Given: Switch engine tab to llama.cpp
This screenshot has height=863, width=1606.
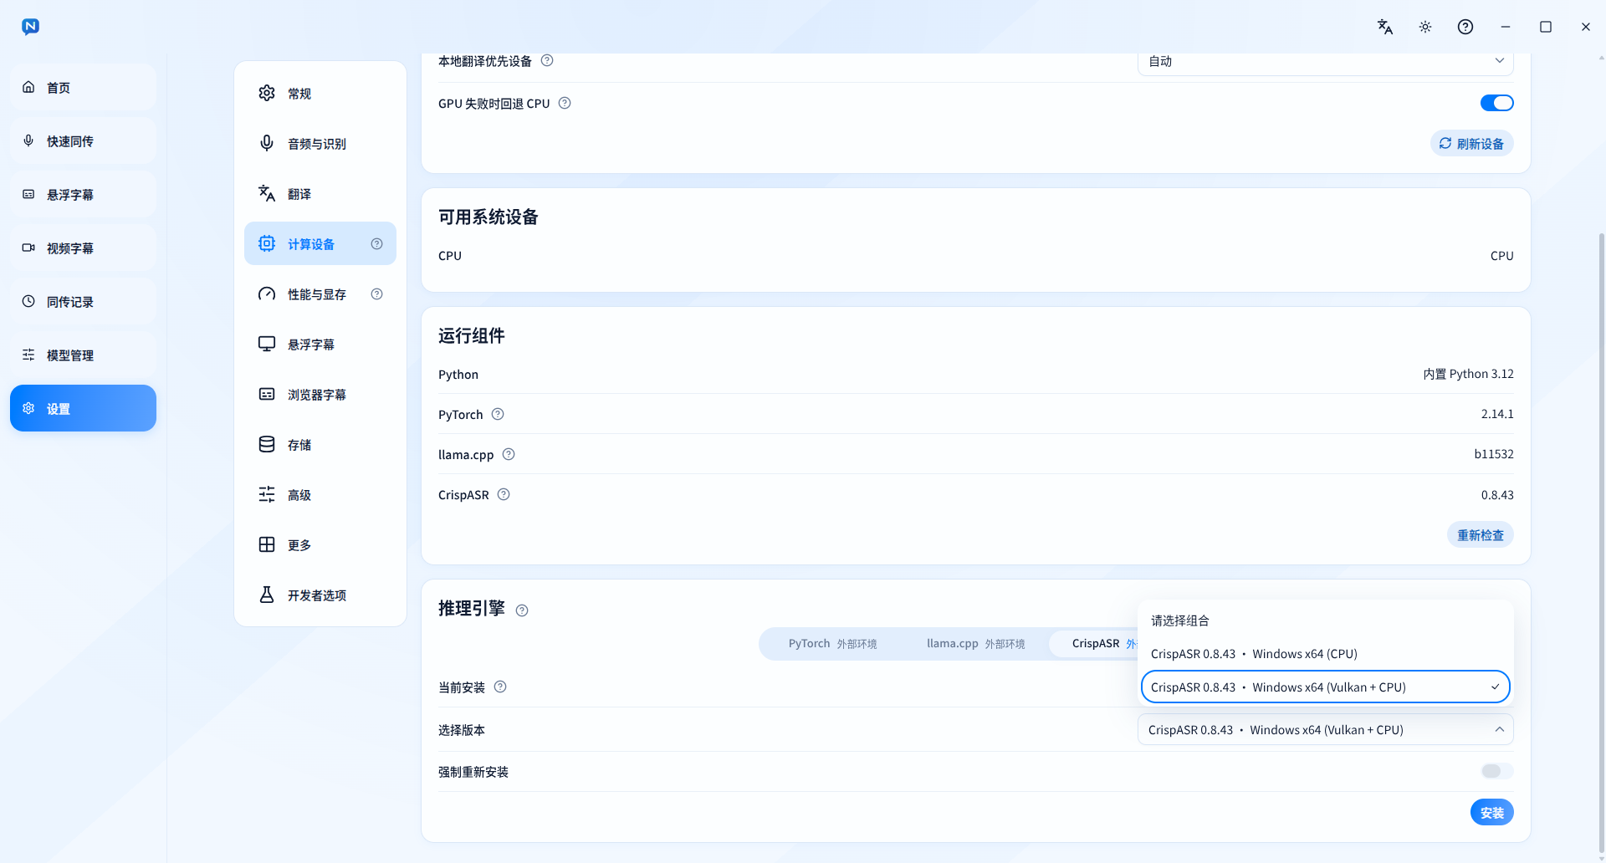Looking at the screenshot, I should (x=975, y=643).
